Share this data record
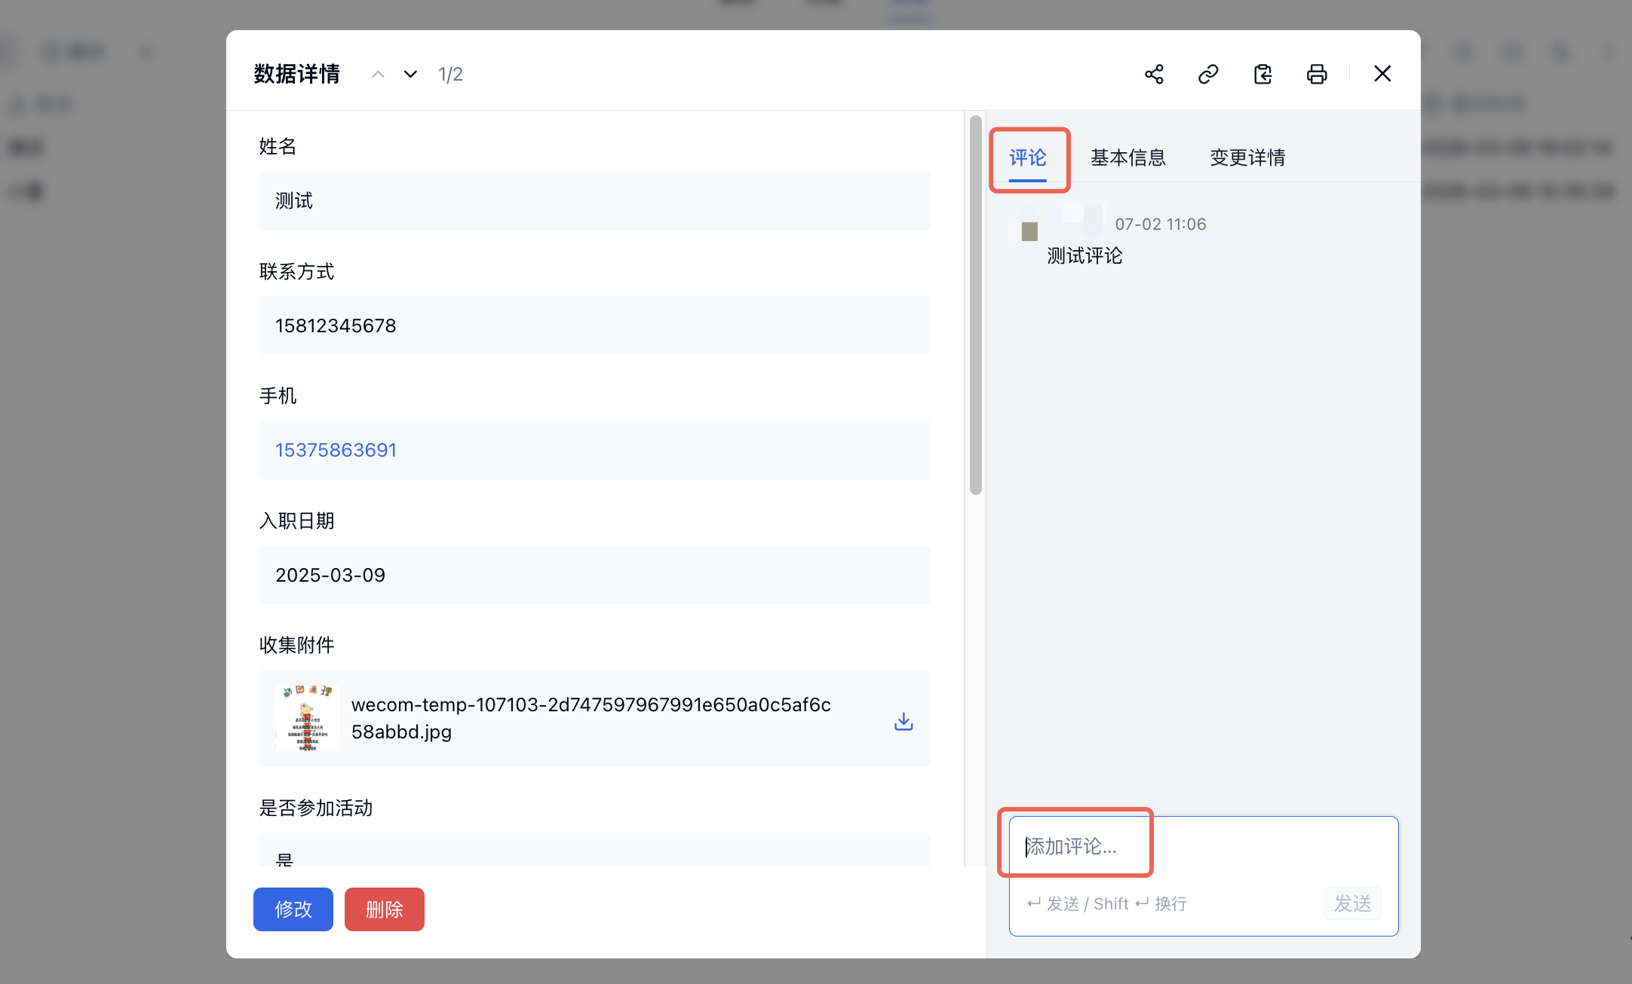The image size is (1632, 984). (1154, 74)
